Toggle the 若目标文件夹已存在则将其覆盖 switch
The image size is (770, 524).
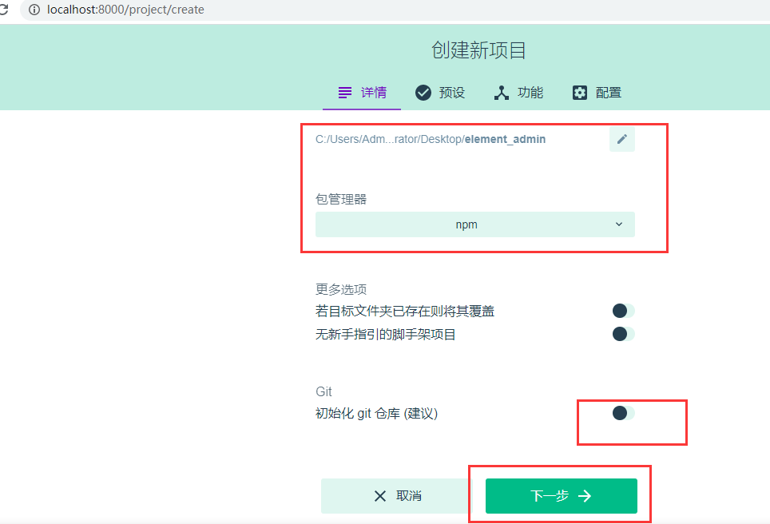pos(623,311)
